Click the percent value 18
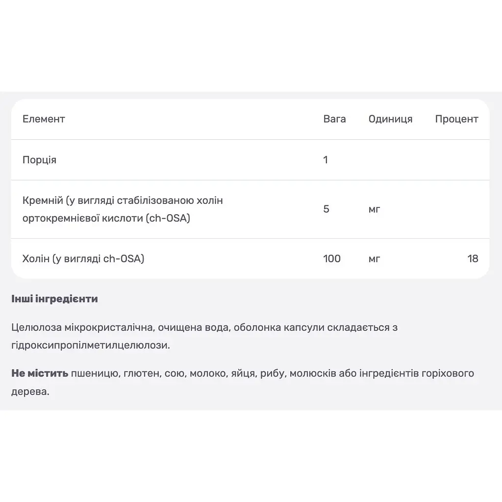 coord(473,258)
